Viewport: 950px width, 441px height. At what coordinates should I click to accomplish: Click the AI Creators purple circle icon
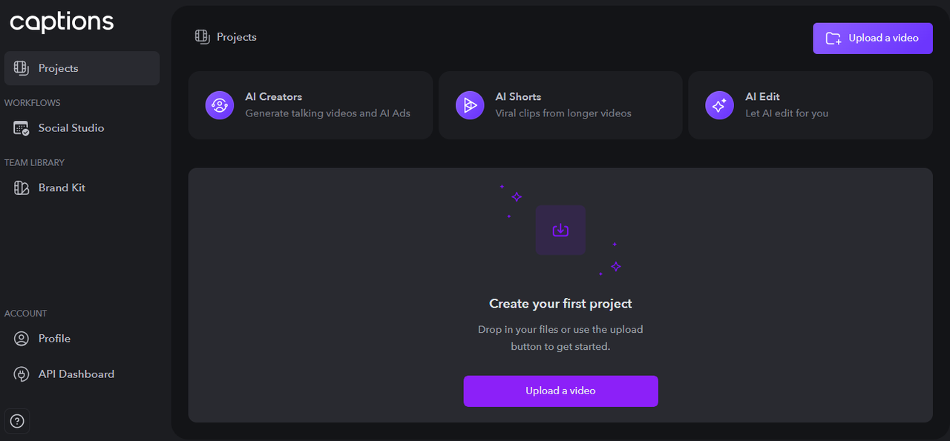coord(220,105)
